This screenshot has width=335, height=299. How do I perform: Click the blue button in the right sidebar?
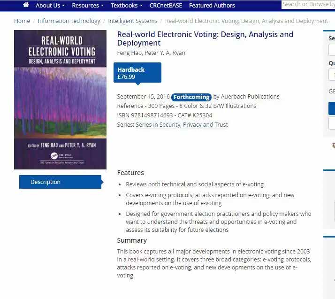pos(332,108)
